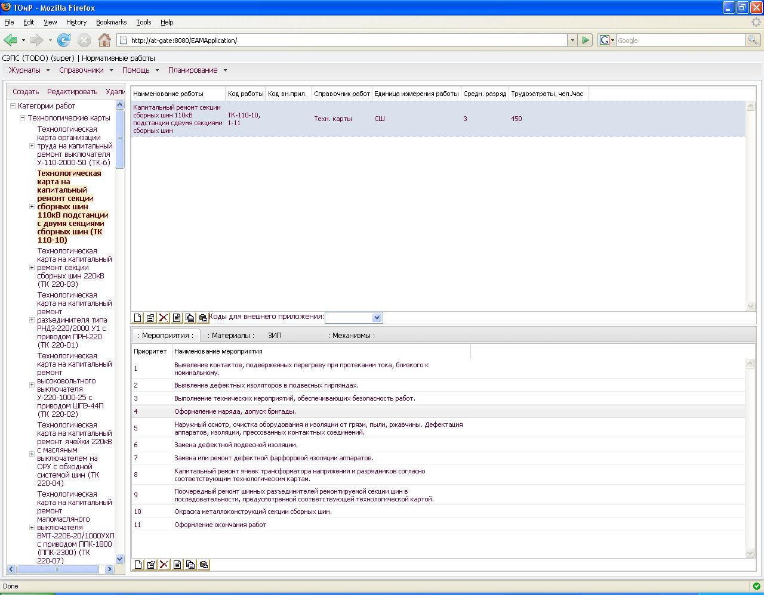This screenshot has width=764, height=595.
Task: Collapse the 'Категории работ' tree node
Action: 13,106
